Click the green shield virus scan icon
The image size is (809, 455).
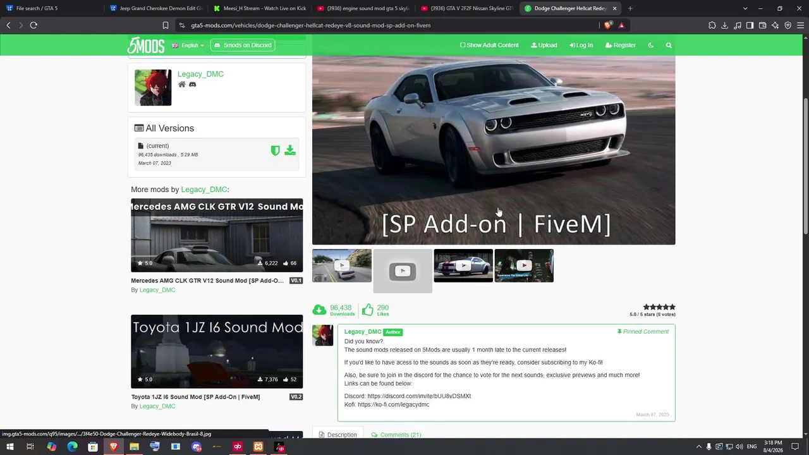tap(275, 150)
